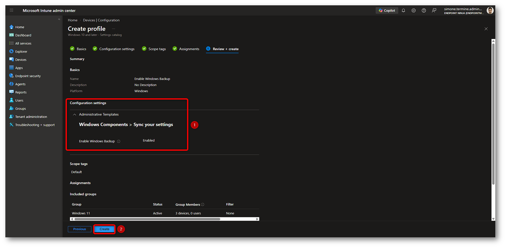Viewport: 506px width, 248px height.
Task: Open All services label in sidebar
Action: tap(23, 43)
